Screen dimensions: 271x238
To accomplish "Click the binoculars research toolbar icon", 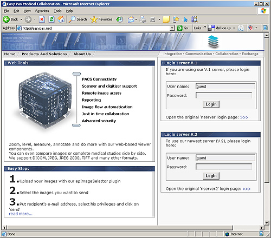I will pyautogui.click(x=195, y=19).
